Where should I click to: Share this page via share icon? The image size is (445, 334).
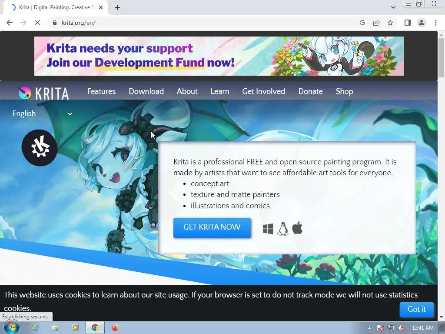click(376, 23)
